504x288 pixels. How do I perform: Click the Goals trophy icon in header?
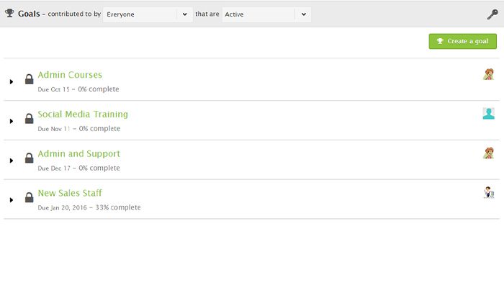click(9, 14)
